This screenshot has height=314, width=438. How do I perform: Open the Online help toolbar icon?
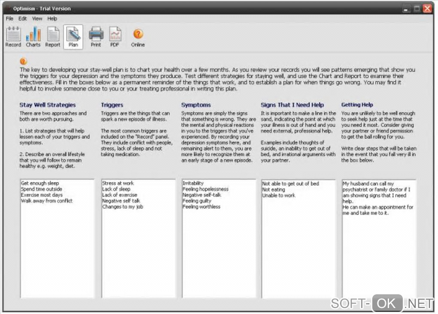coord(138,38)
